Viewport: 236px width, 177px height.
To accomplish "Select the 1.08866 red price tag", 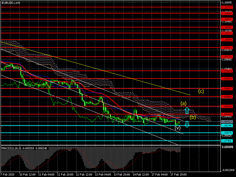I will [x=227, y=96].
